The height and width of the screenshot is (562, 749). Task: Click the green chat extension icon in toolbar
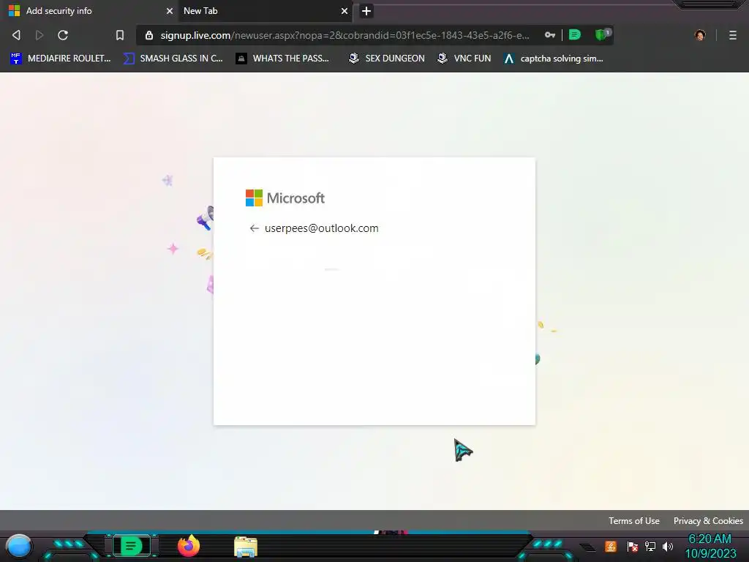point(575,35)
